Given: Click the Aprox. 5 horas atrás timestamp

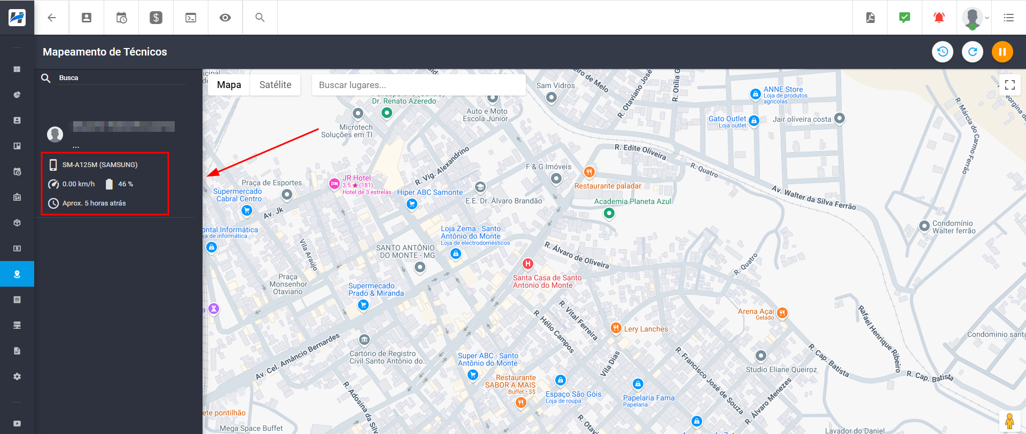Looking at the screenshot, I should coord(94,203).
